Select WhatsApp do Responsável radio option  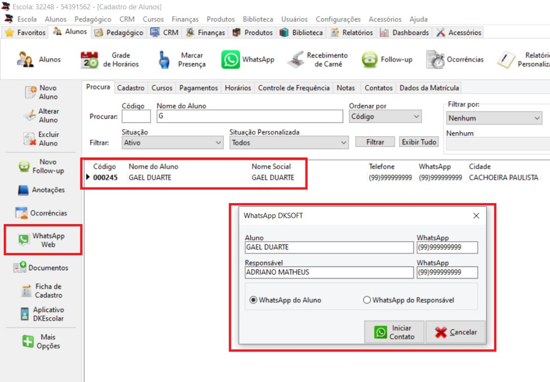(x=367, y=300)
